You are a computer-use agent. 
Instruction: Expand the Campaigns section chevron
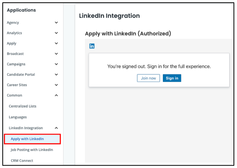point(56,64)
